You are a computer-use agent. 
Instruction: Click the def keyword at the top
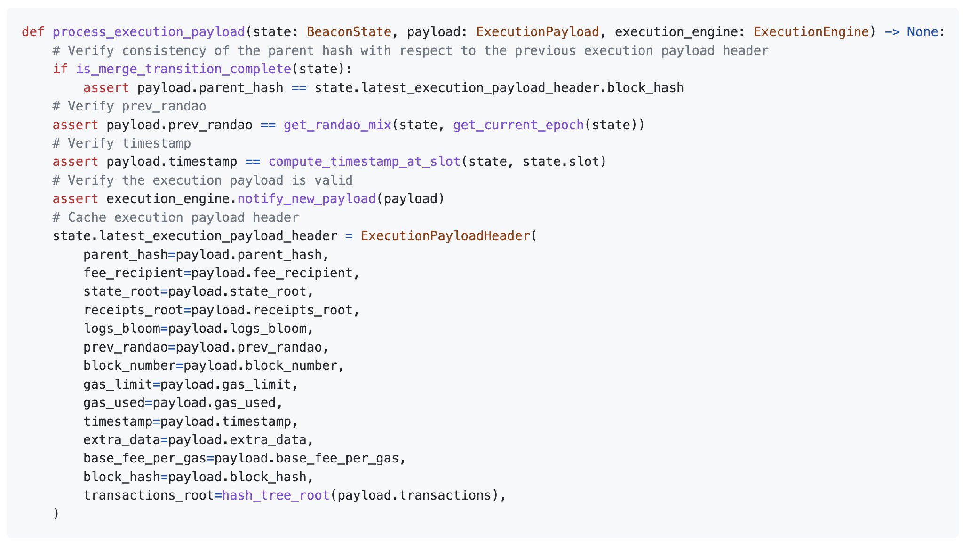click(x=33, y=32)
